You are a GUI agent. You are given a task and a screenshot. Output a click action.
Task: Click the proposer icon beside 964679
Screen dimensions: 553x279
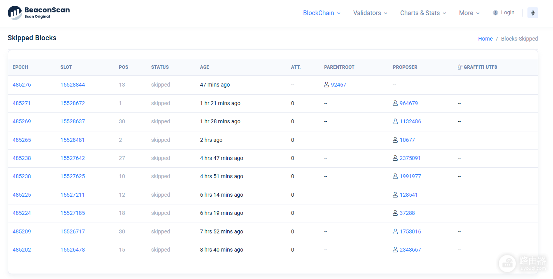coord(395,103)
